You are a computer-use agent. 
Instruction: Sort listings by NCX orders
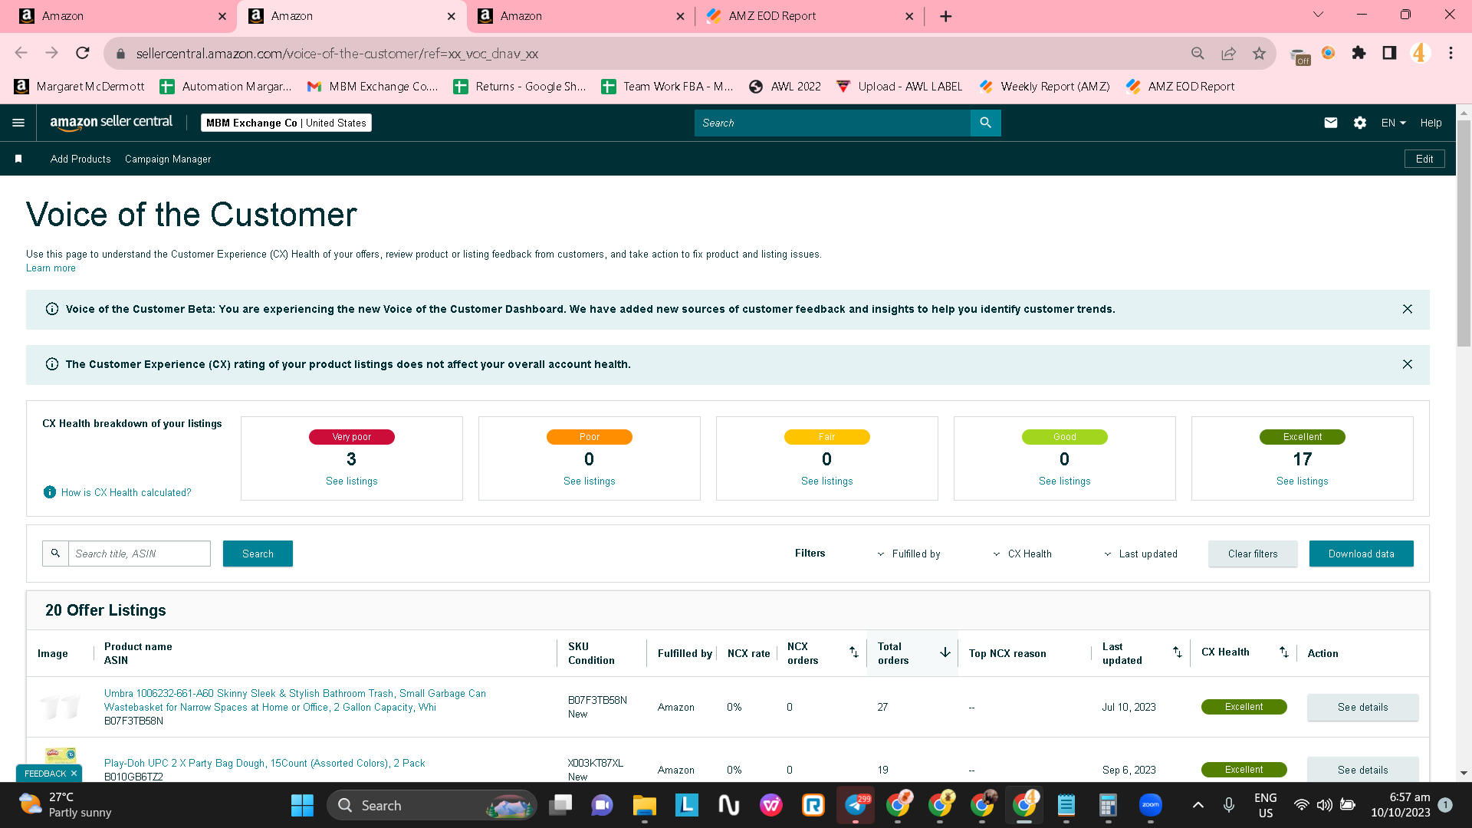[853, 652]
